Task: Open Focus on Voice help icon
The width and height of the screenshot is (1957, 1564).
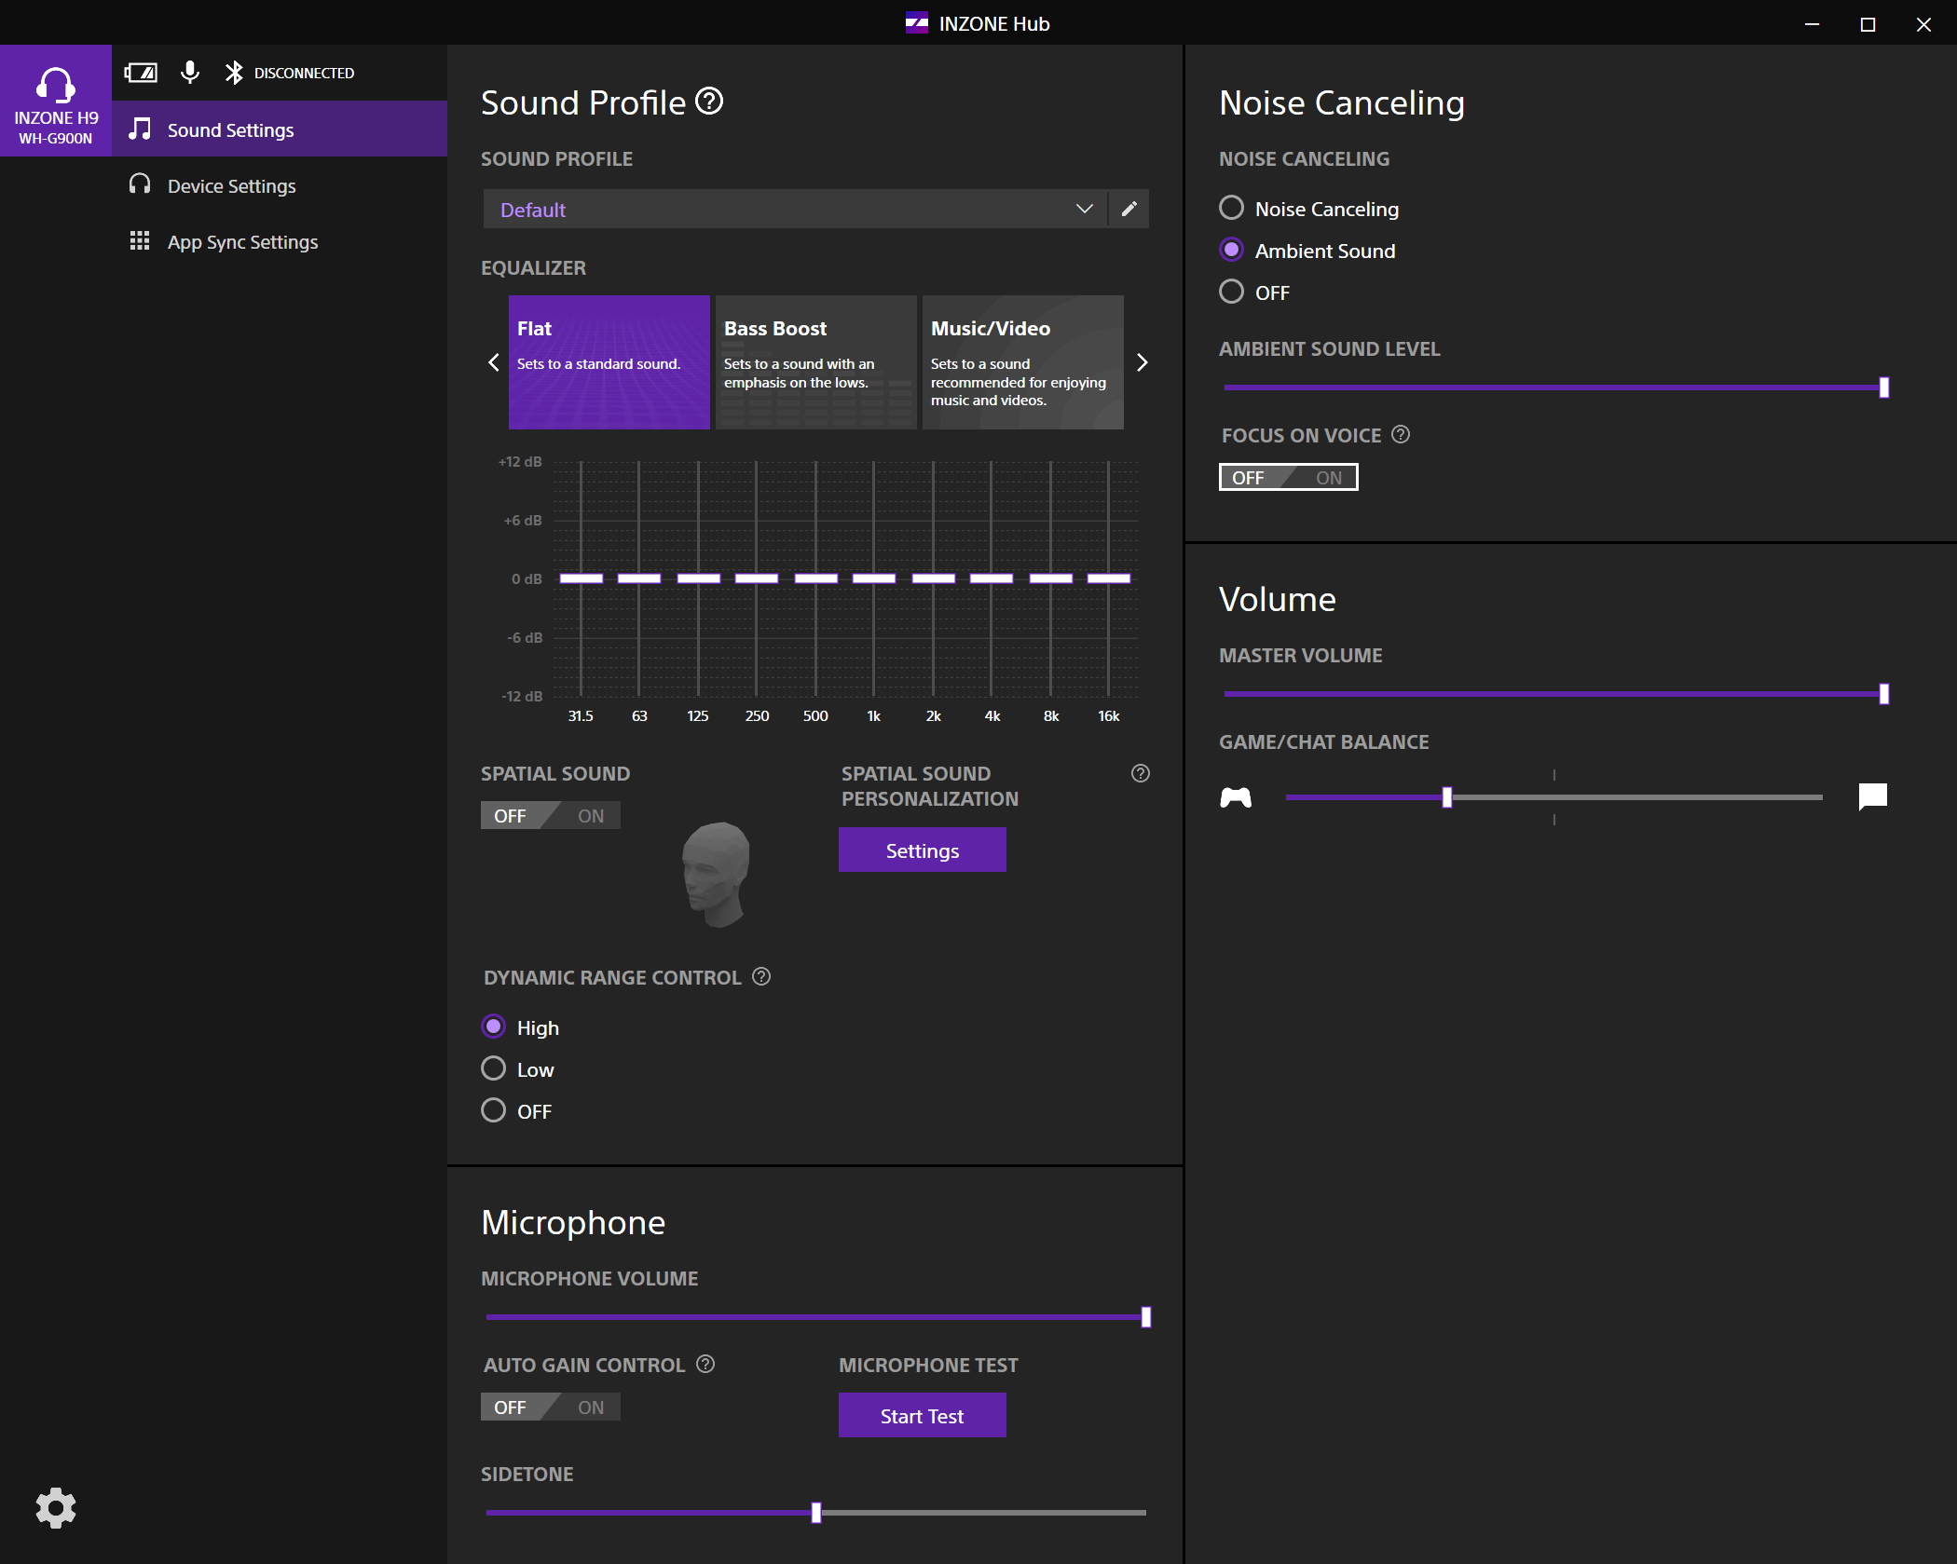Action: (x=1400, y=434)
